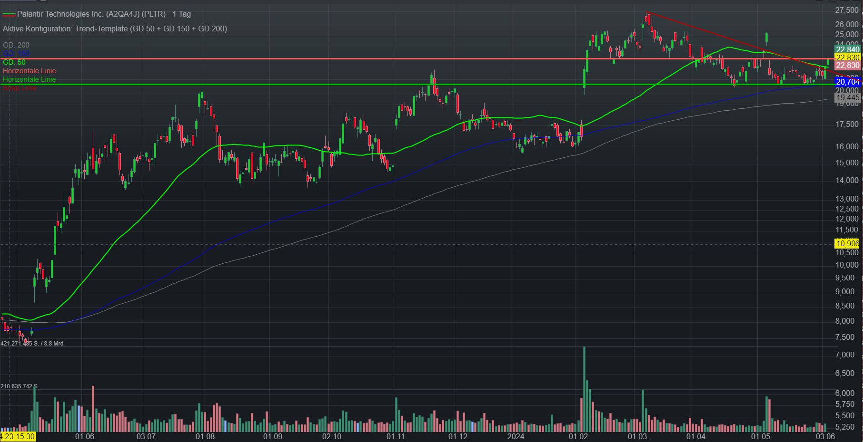Click the green 22,840 price tag
This screenshot has width=863, height=442.
click(x=847, y=49)
